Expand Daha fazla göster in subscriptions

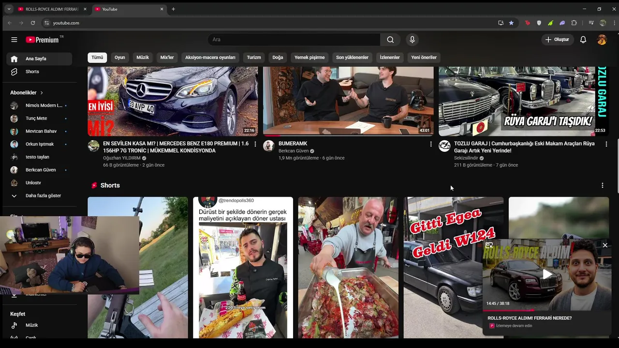(x=39, y=196)
